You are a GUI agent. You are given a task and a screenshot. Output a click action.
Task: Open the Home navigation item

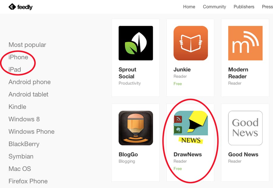[189, 7]
